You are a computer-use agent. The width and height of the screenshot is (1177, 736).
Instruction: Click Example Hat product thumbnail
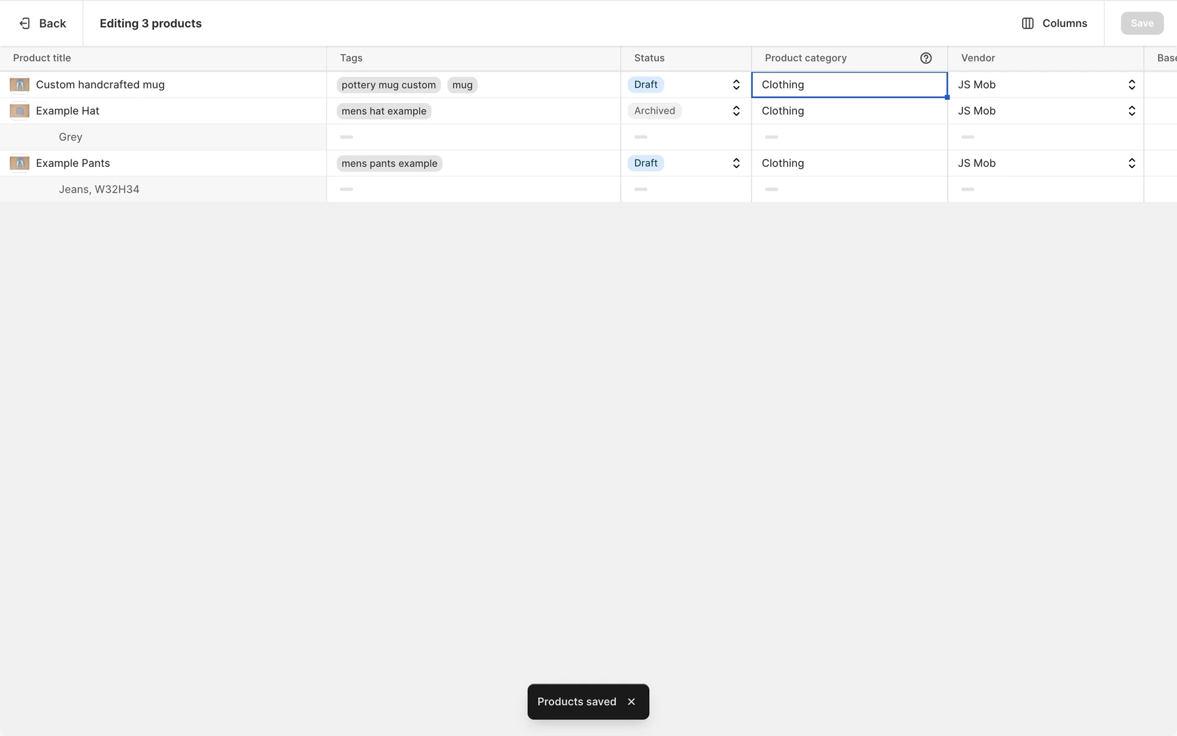[20, 111]
